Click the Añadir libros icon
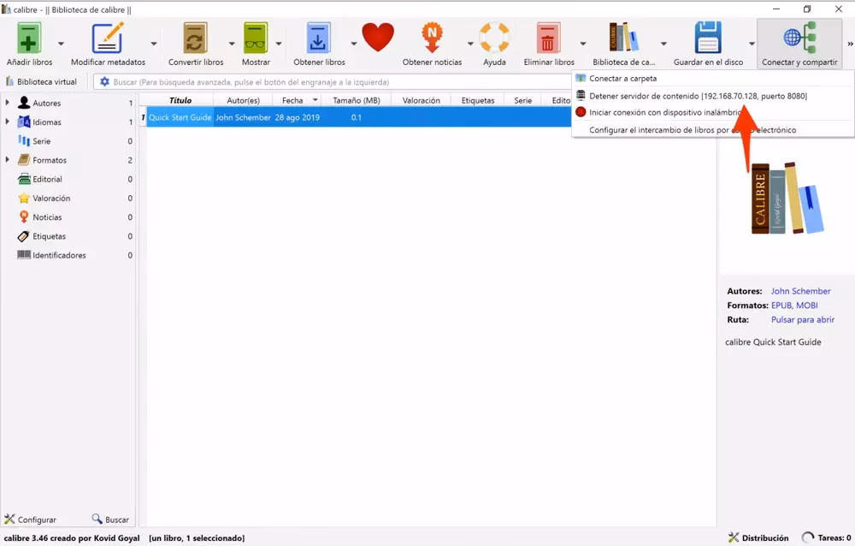The width and height of the screenshot is (855, 546). [29, 39]
